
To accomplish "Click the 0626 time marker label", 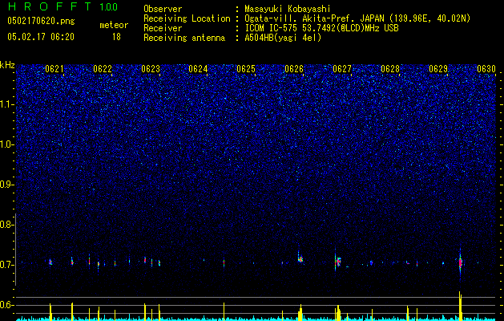I will click(x=294, y=69).
